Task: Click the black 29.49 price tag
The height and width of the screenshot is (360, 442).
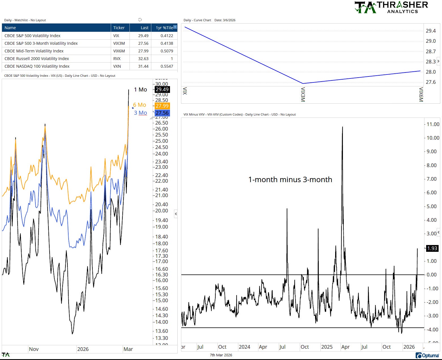Action: (x=162, y=90)
